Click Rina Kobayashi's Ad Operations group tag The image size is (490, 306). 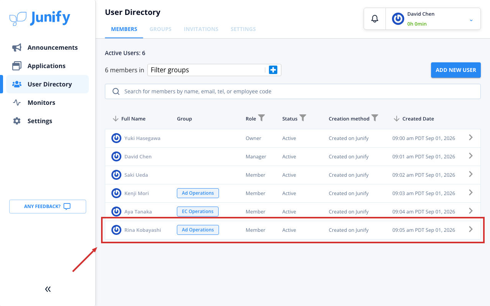point(198,230)
